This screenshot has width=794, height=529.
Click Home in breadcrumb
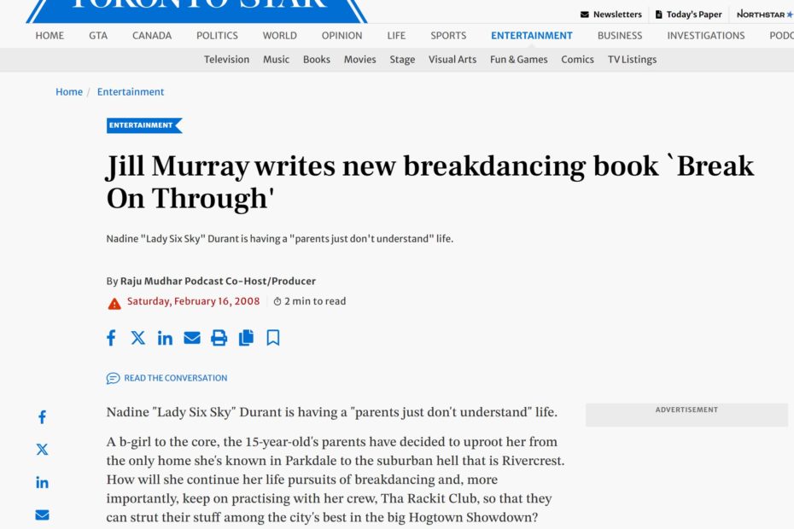(69, 91)
